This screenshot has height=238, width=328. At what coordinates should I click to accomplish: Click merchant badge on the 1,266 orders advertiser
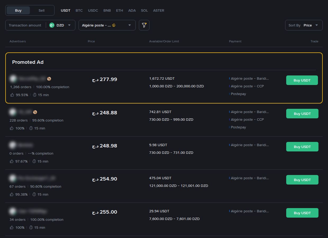(49, 79)
